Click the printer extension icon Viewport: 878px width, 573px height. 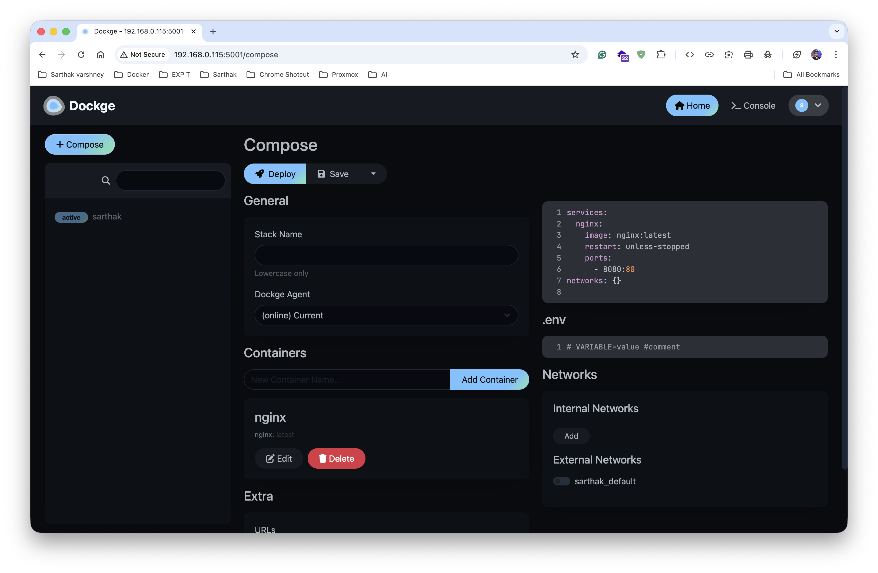748,55
